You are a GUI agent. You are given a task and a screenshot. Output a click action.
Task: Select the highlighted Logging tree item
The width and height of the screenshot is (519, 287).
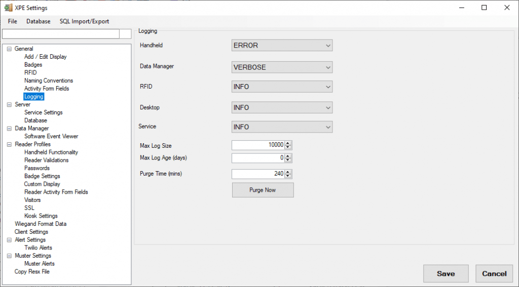pyautogui.click(x=34, y=97)
